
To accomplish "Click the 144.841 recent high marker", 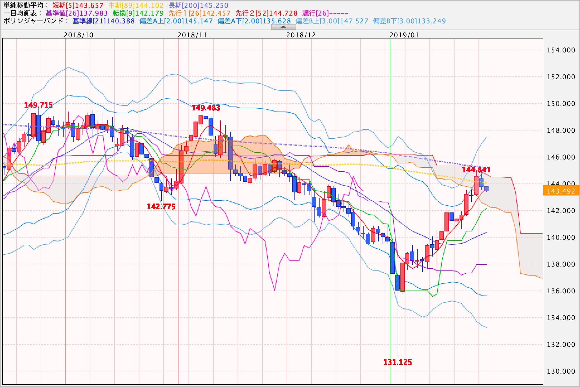I will pyautogui.click(x=476, y=170).
